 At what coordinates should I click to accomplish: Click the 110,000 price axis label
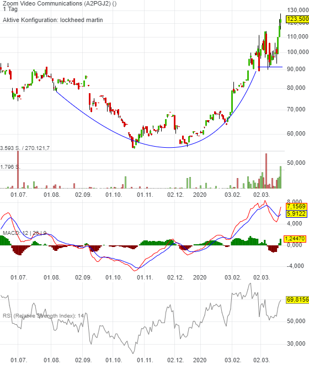point(297,36)
